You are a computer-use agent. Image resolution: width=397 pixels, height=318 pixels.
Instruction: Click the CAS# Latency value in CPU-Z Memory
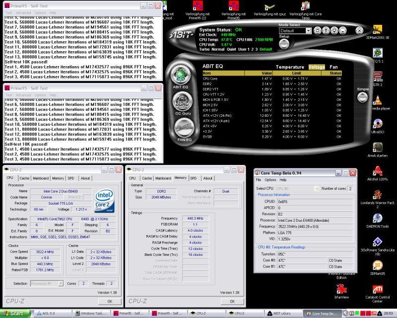[x=195, y=231]
